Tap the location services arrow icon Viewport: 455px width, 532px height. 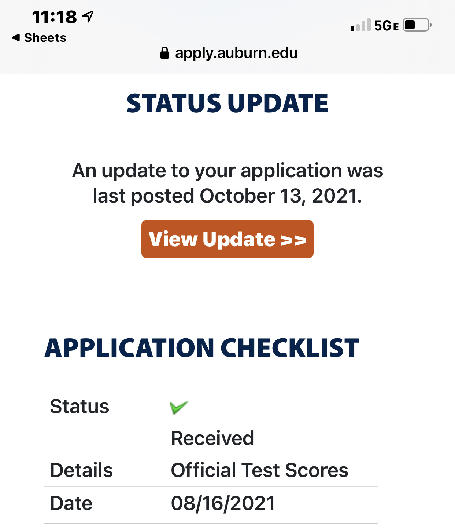click(x=88, y=16)
